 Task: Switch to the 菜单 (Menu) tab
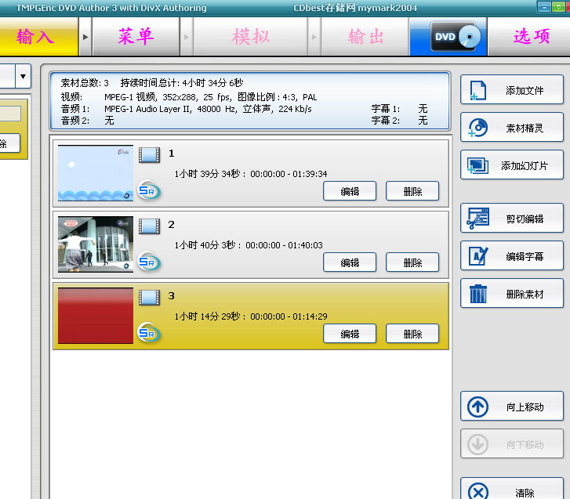click(x=136, y=37)
